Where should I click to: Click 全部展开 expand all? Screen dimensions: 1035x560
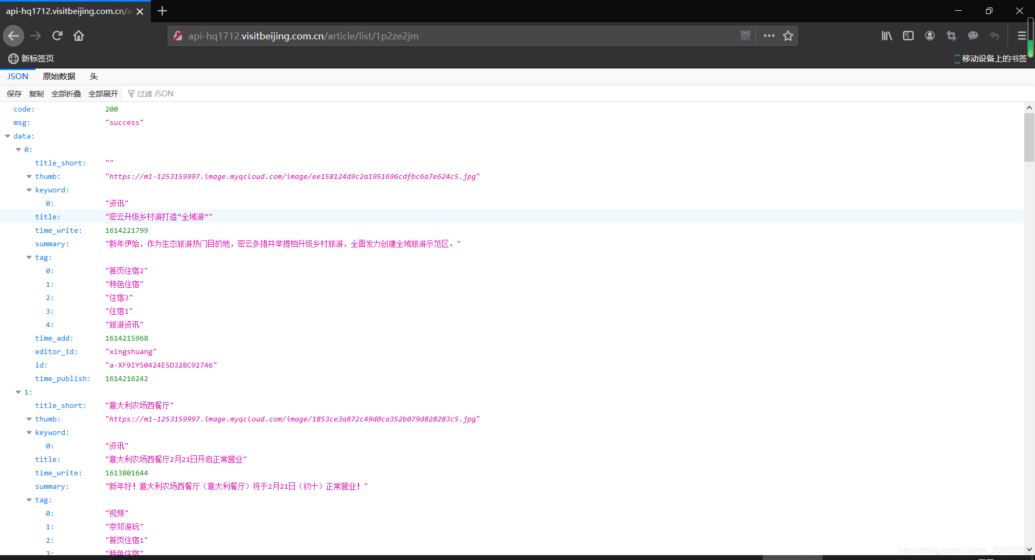click(x=103, y=94)
